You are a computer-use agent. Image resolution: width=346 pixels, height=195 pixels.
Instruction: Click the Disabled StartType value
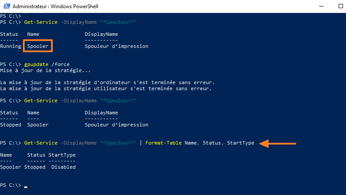click(x=63, y=167)
